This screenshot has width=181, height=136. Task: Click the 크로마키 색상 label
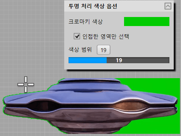click(86, 22)
